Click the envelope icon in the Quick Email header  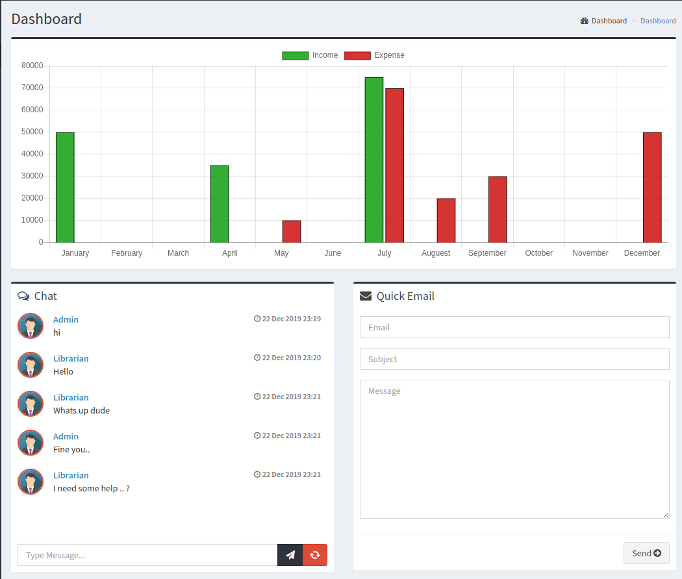pyautogui.click(x=365, y=295)
